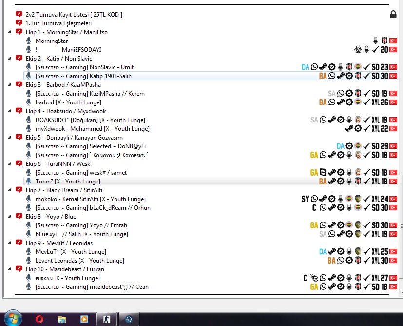403x326 pixels.
Task: Click the SD 30 badge in Yoyo // Emrah's row
Action: point(380,225)
